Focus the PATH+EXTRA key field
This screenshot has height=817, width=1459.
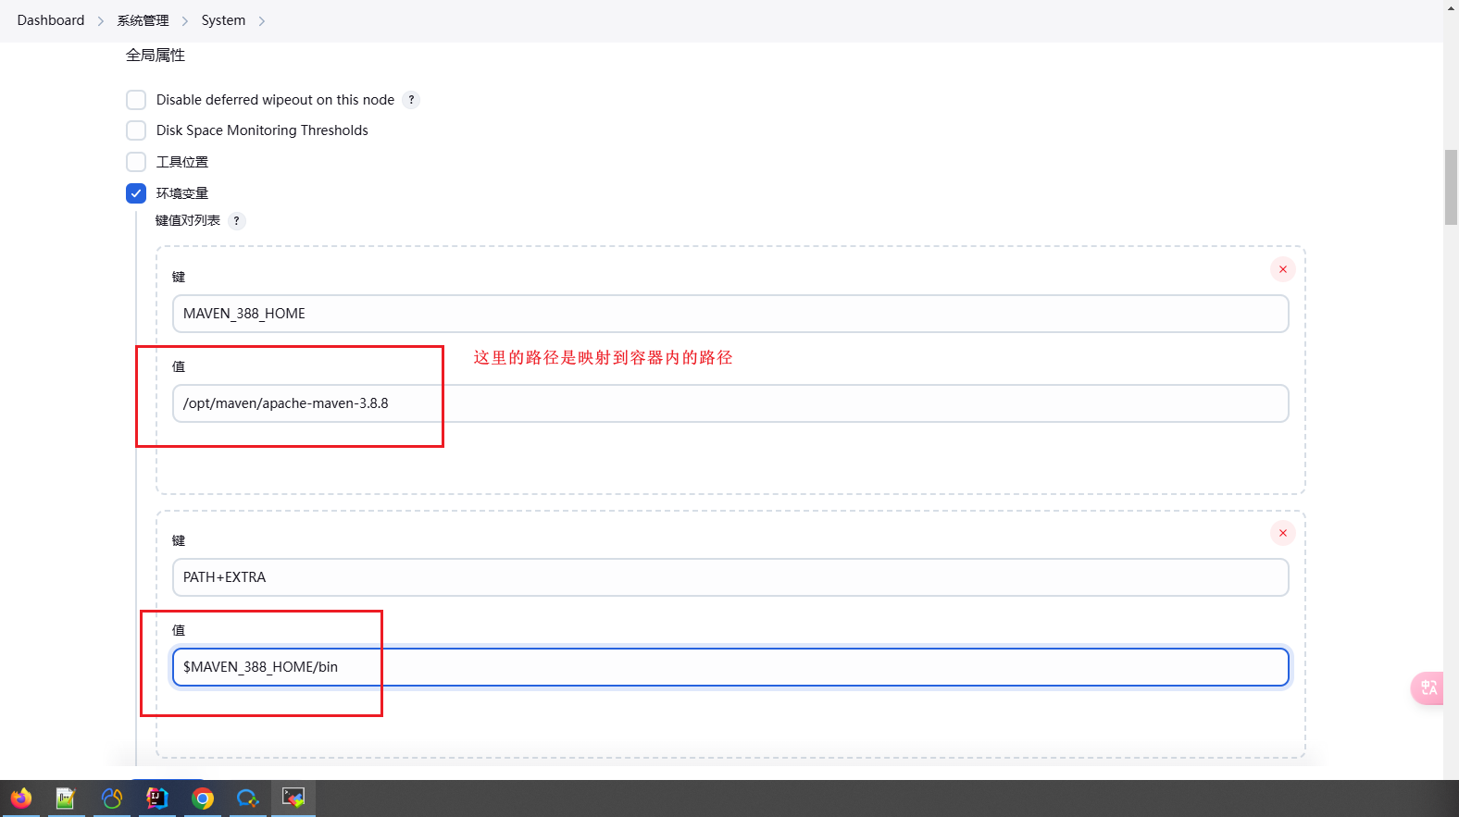730,577
